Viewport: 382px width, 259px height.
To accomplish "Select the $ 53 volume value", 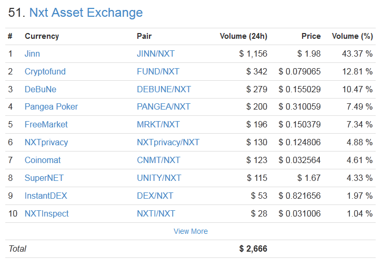I will tap(259, 196).
